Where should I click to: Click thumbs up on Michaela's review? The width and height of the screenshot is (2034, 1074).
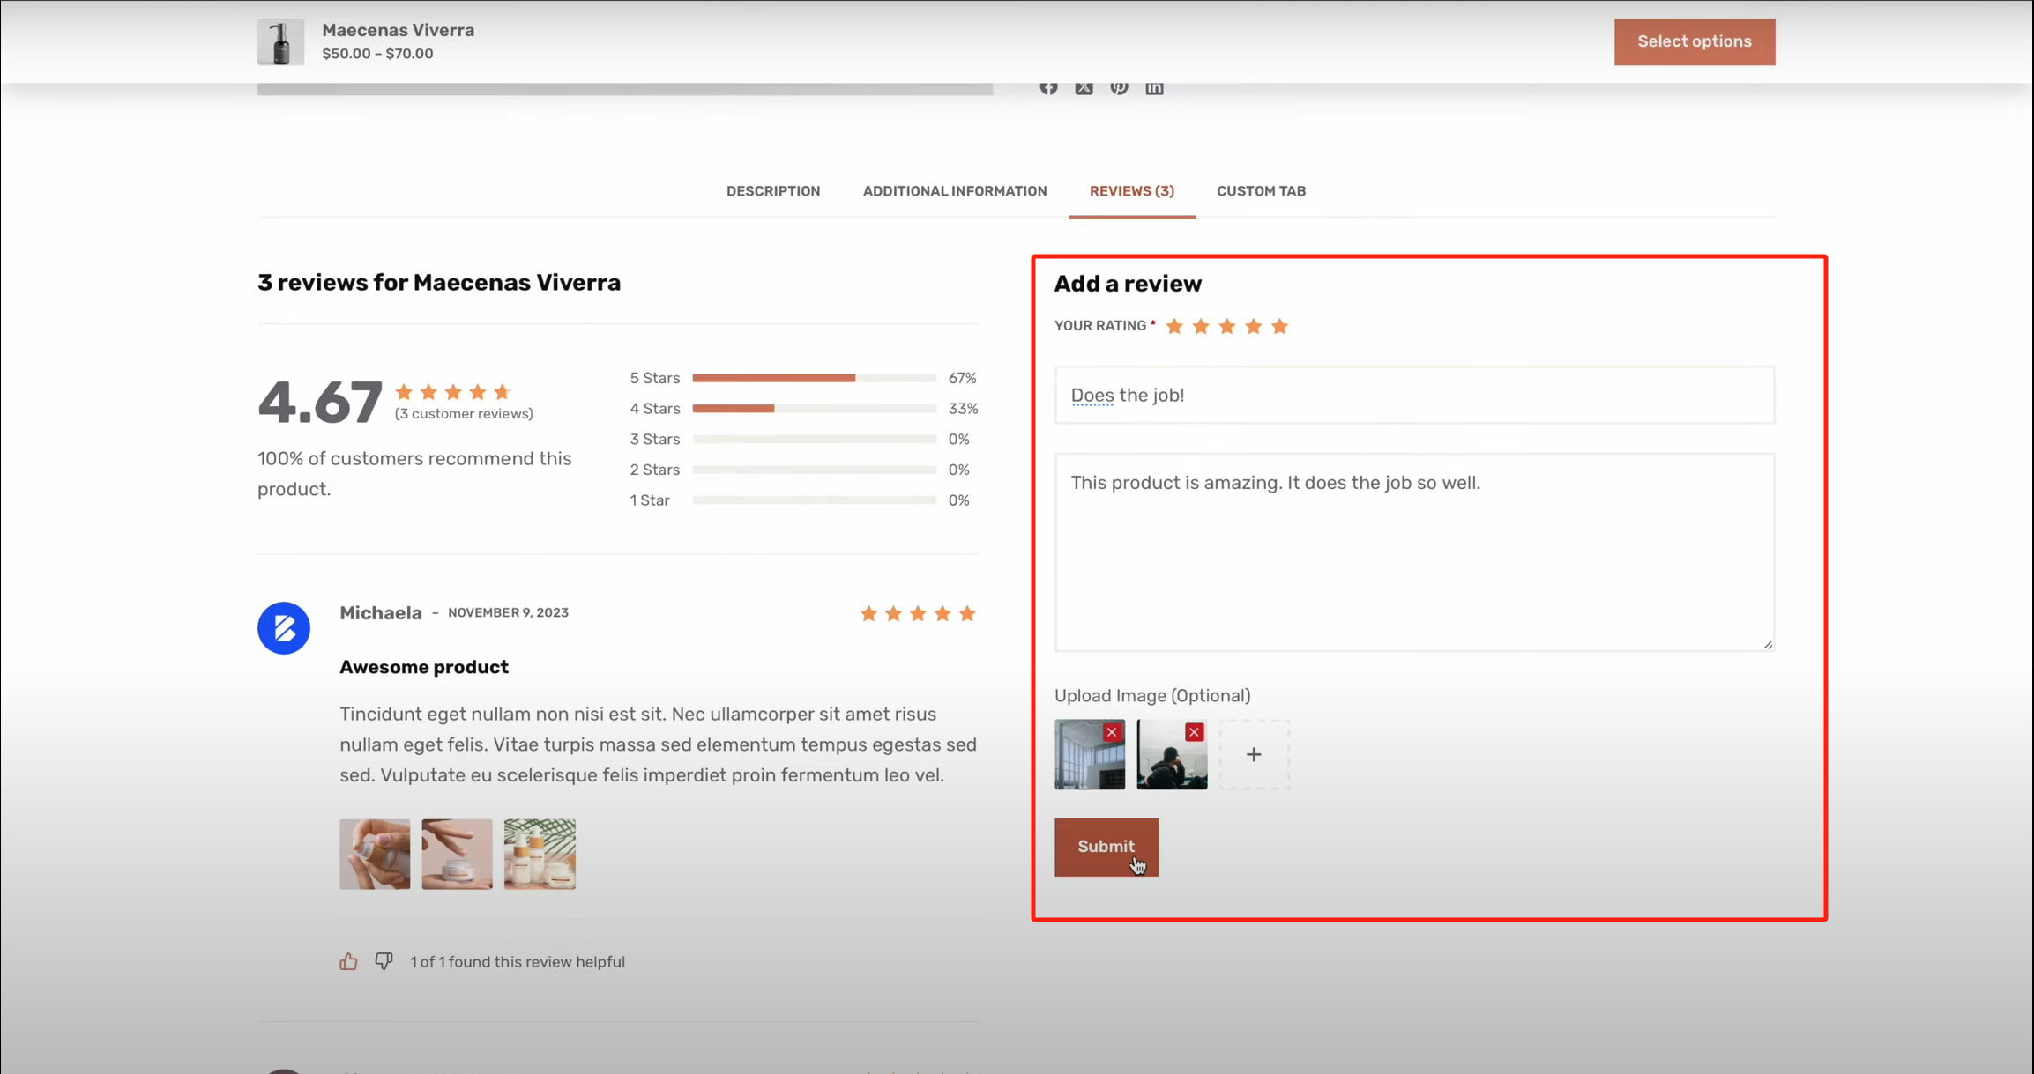coord(348,961)
